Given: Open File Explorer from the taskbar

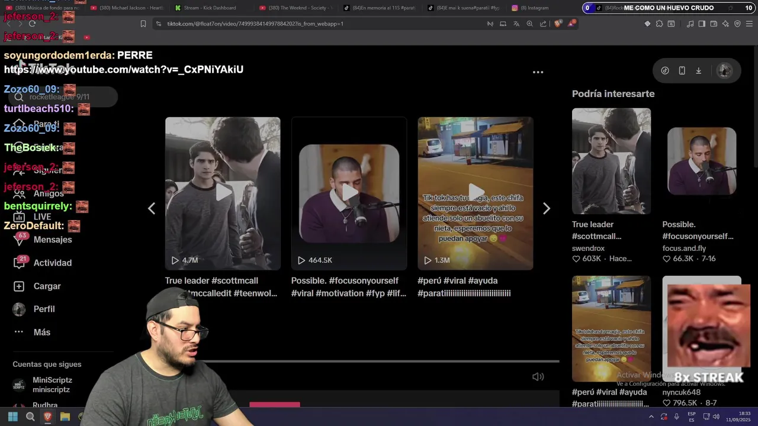Looking at the screenshot, I should pyautogui.click(x=65, y=417).
